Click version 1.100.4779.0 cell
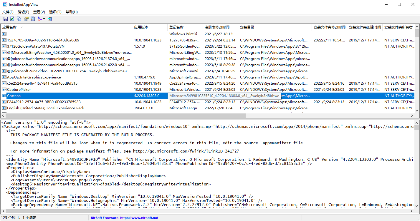Viewport: 420px width, 221px height. click(x=145, y=77)
